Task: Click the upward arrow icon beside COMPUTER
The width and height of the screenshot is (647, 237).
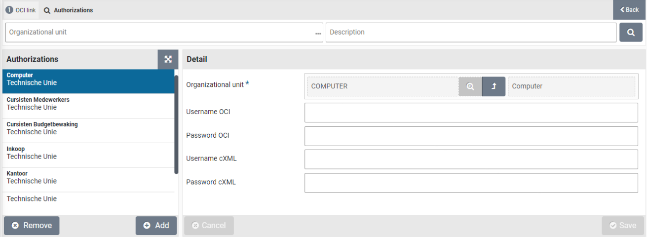Action: tap(494, 86)
